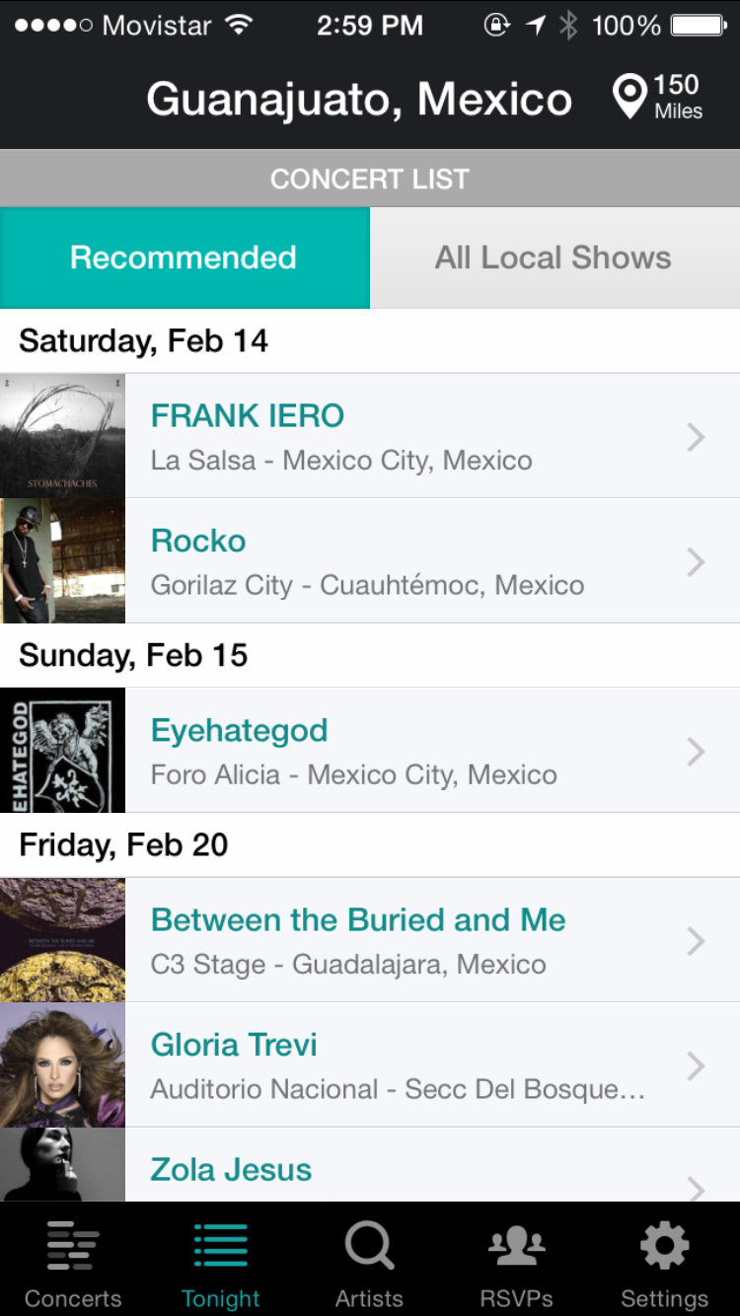Tap the chevron beside Eyehategod

(696, 751)
